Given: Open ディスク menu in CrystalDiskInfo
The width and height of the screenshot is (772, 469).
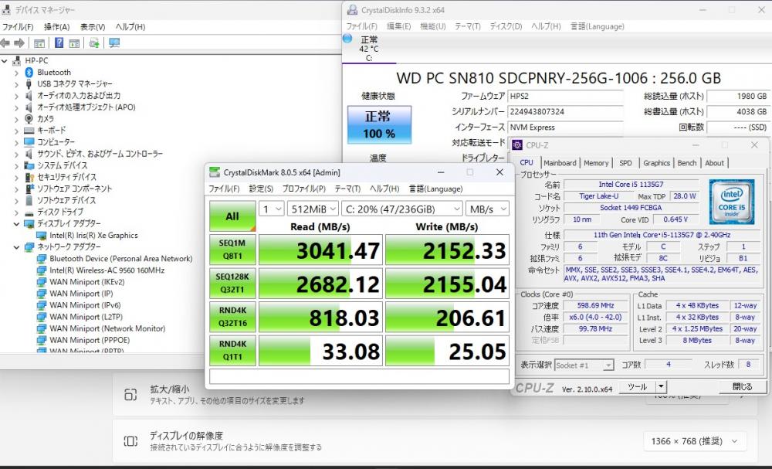Looking at the screenshot, I should pos(506,26).
